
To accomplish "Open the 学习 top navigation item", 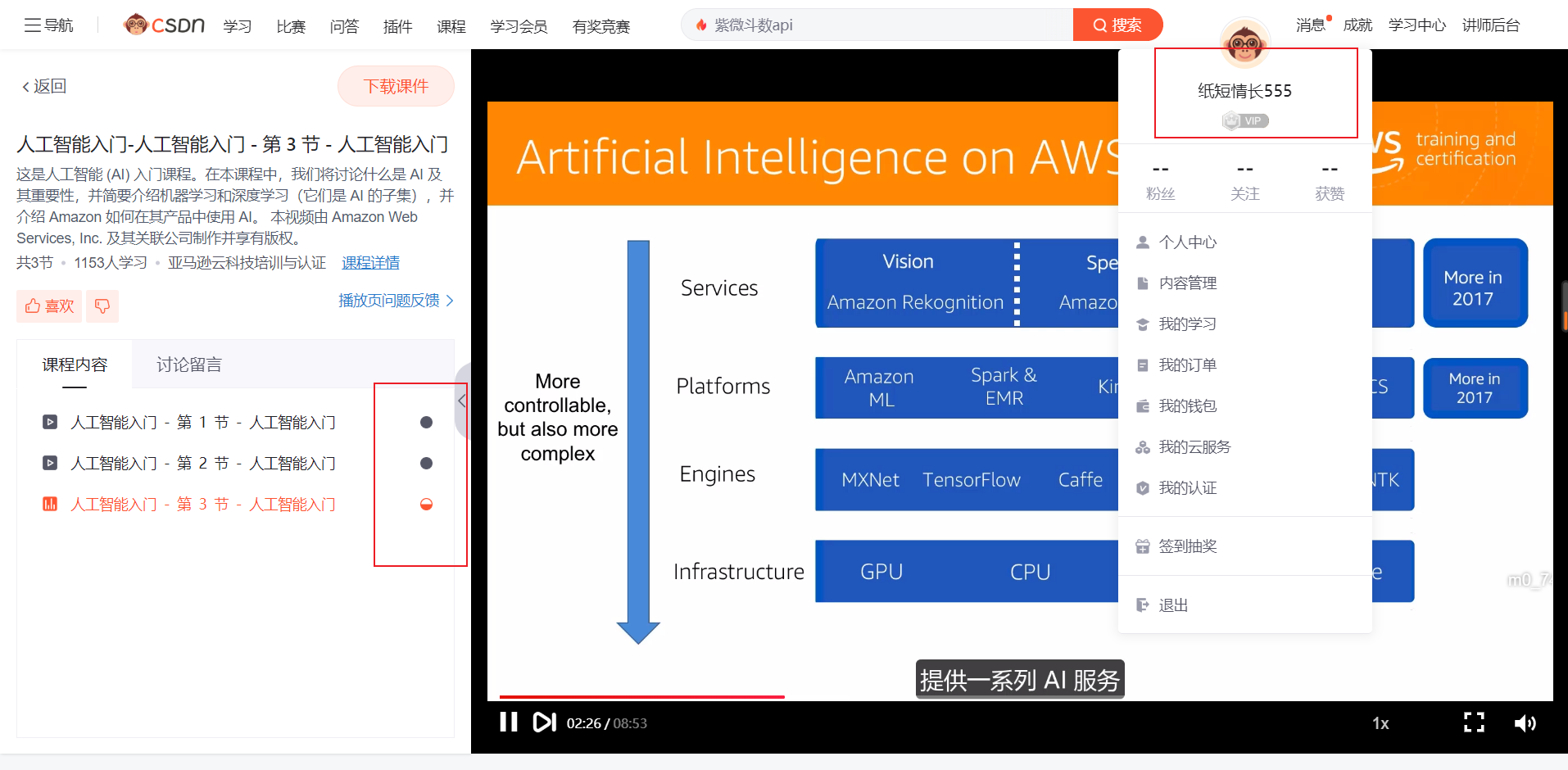I will [238, 26].
